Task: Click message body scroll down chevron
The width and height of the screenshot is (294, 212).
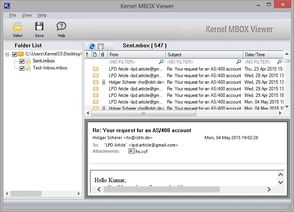Action: point(280,182)
